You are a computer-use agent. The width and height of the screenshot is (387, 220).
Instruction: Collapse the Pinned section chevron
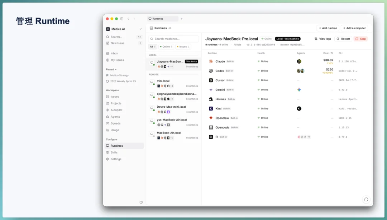coord(116,69)
